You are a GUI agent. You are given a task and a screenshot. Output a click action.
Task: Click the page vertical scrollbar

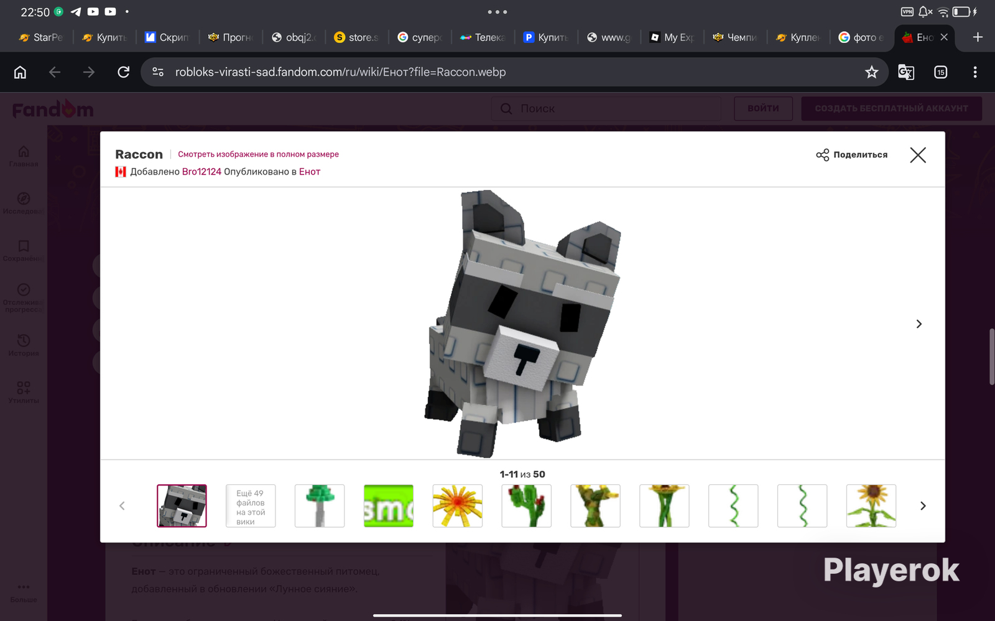pyautogui.click(x=992, y=356)
